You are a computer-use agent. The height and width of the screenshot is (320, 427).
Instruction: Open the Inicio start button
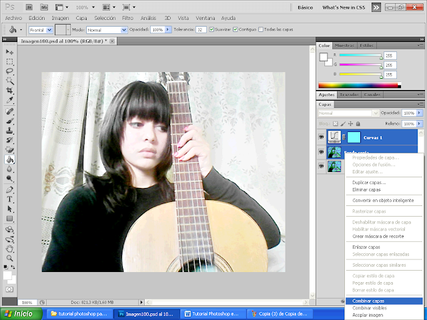coord(21,314)
